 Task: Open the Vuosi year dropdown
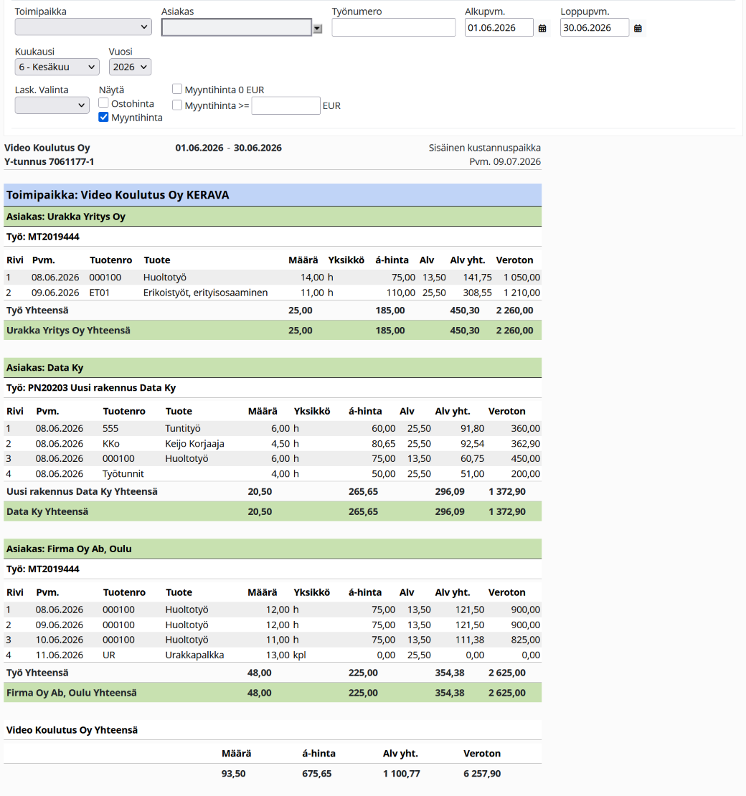[x=130, y=67]
